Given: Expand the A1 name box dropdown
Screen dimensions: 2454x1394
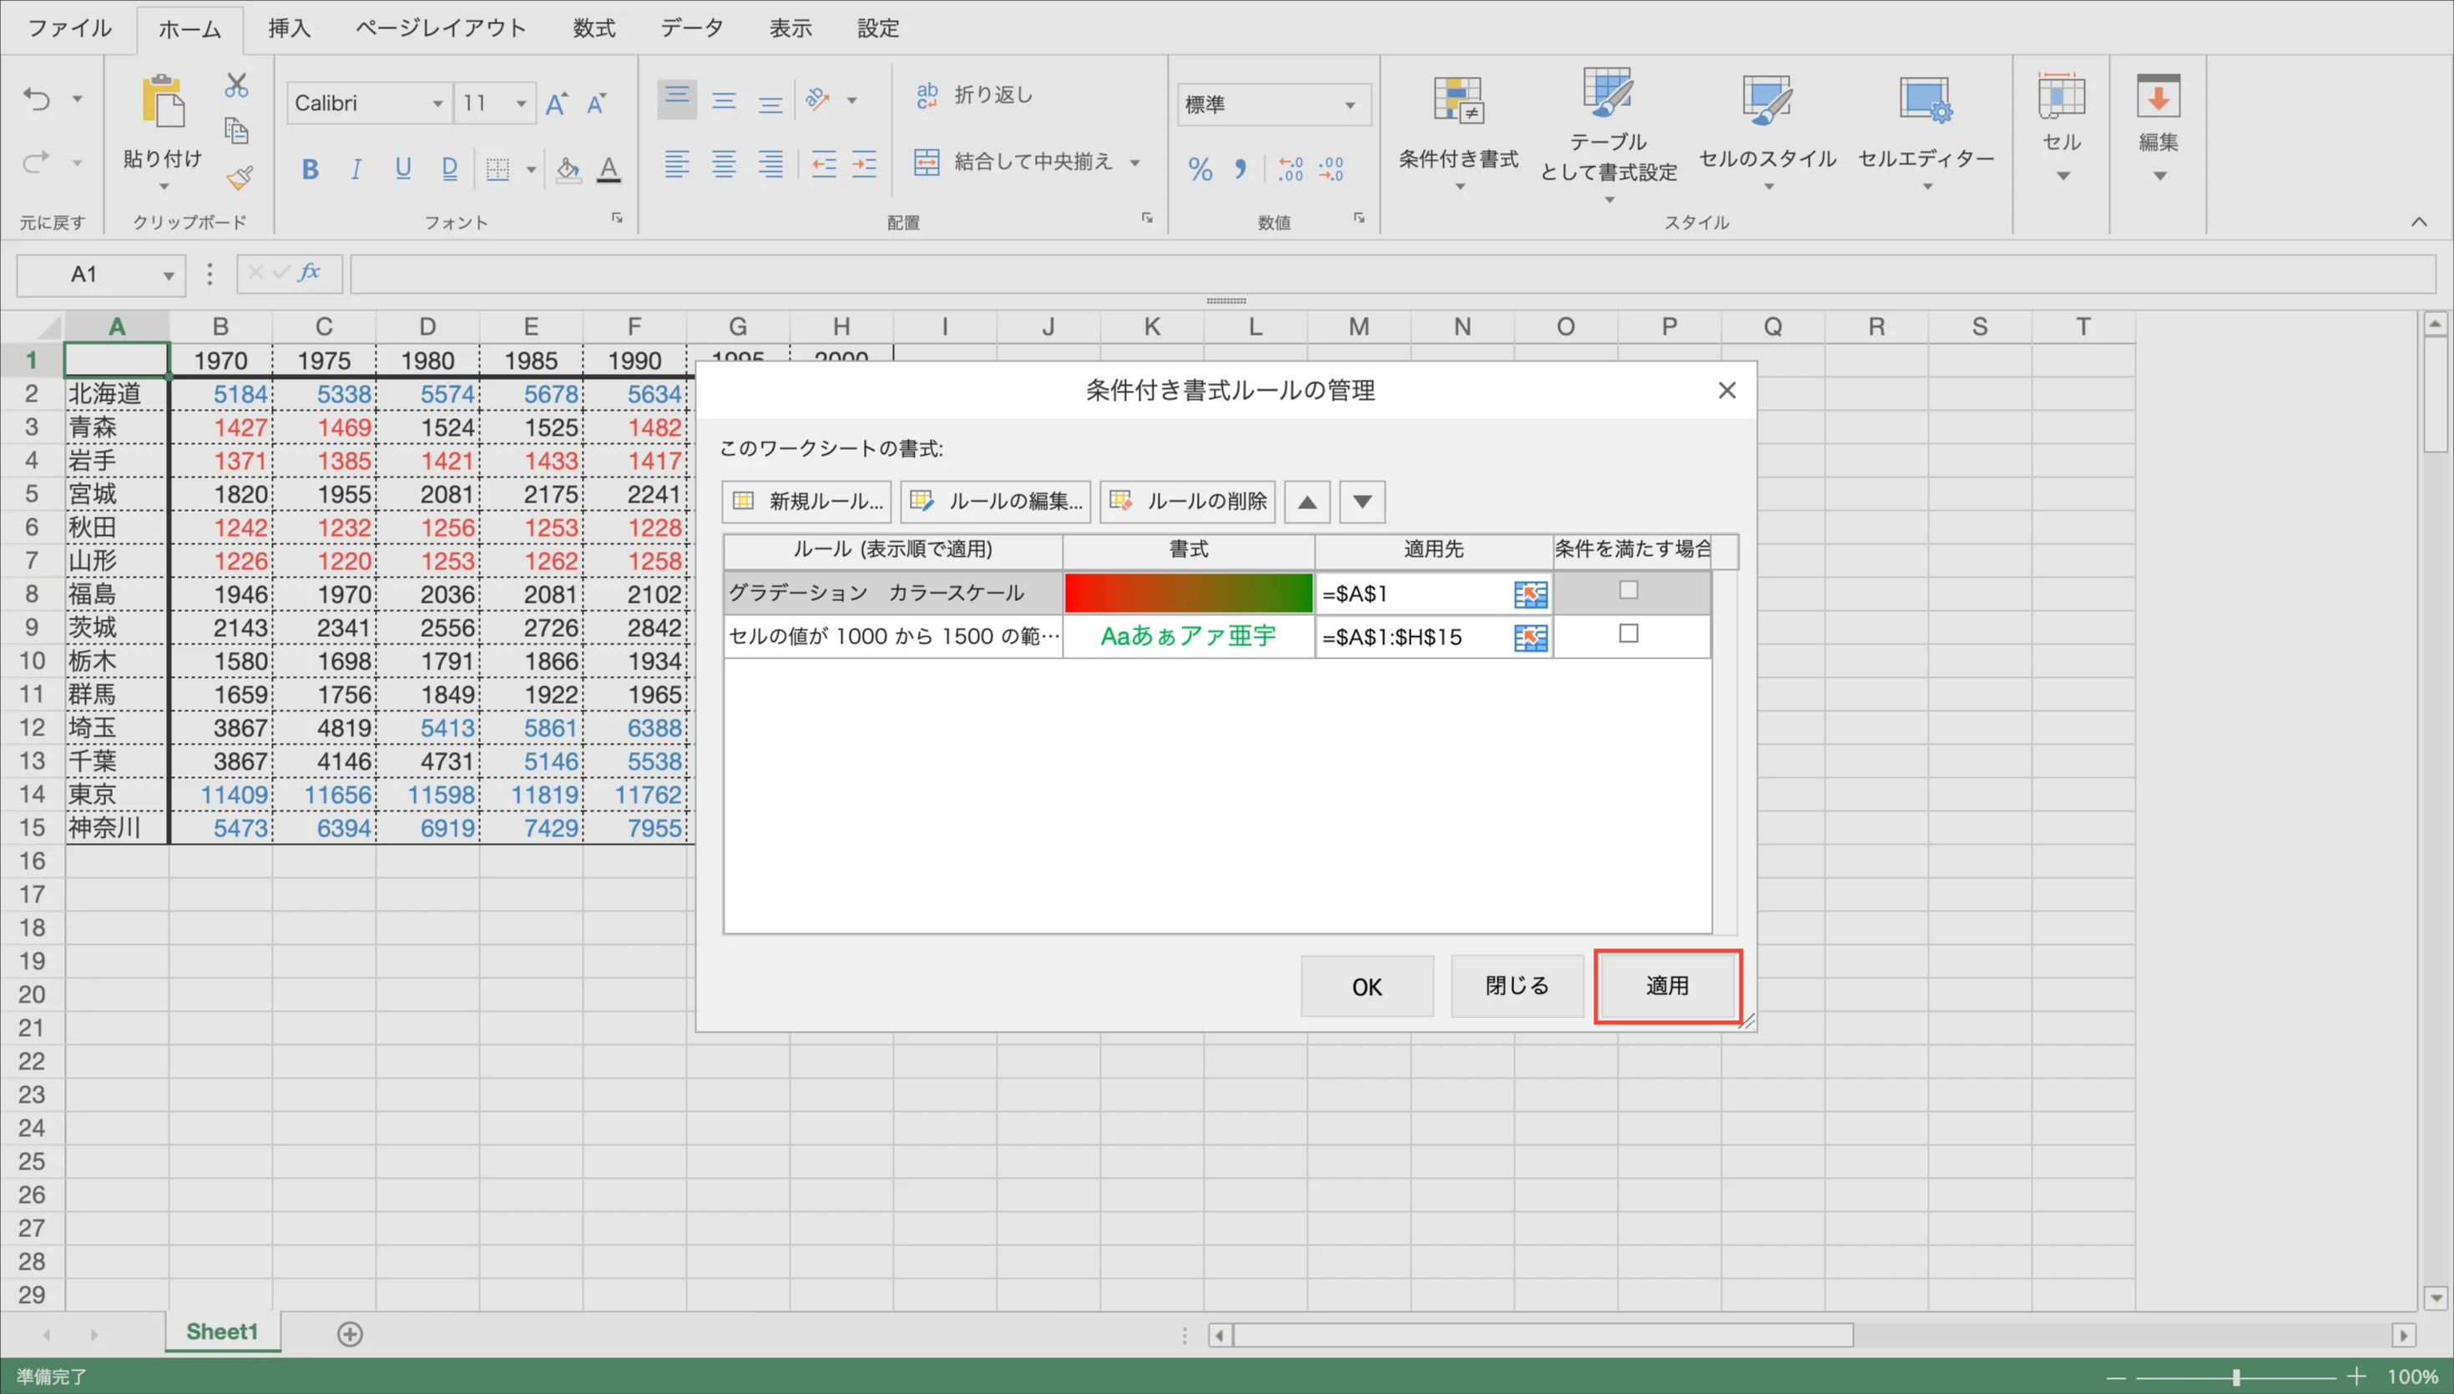Looking at the screenshot, I should pyautogui.click(x=169, y=275).
